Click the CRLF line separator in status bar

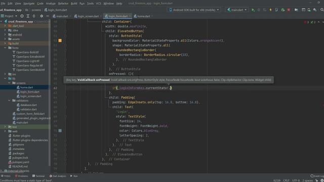(x=286, y=180)
